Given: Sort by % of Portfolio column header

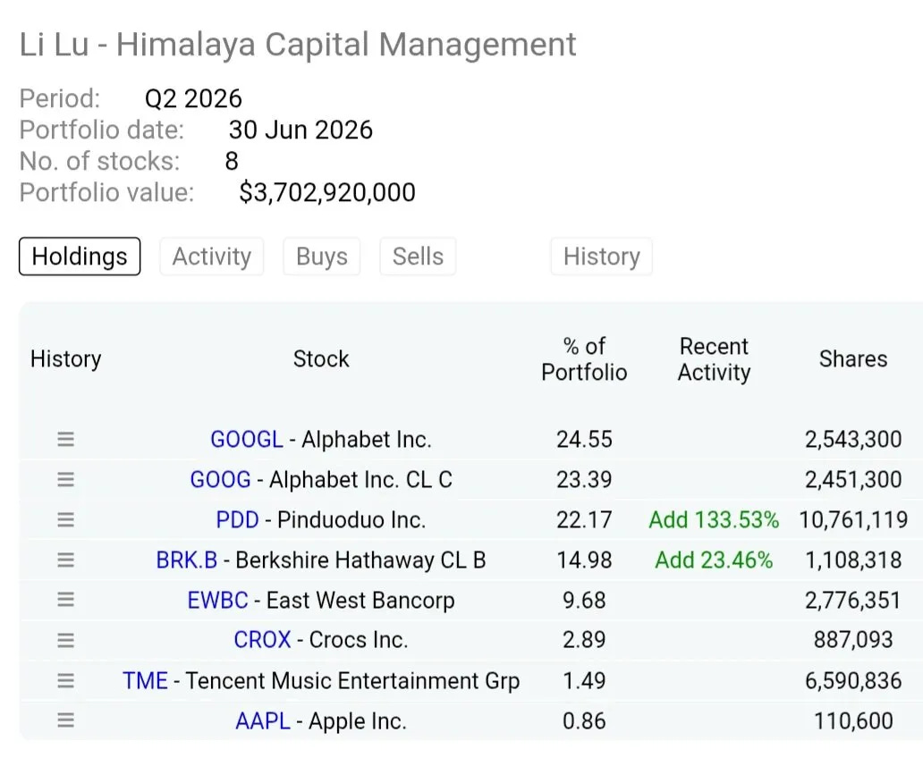Looking at the screenshot, I should click(584, 359).
